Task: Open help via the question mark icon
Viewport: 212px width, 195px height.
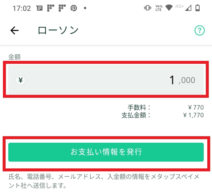Action: pos(199,30)
